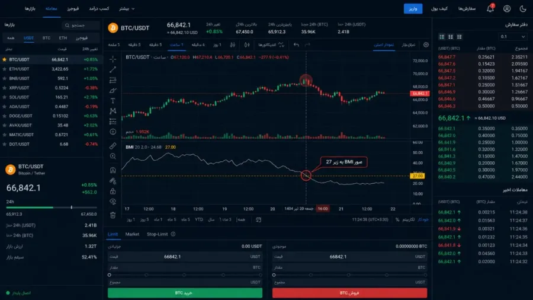The width and height of the screenshot is (533, 300).
Task: Toggle the stay-in-drawing-mode pencil lock
Action: click(x=113, y=181)
